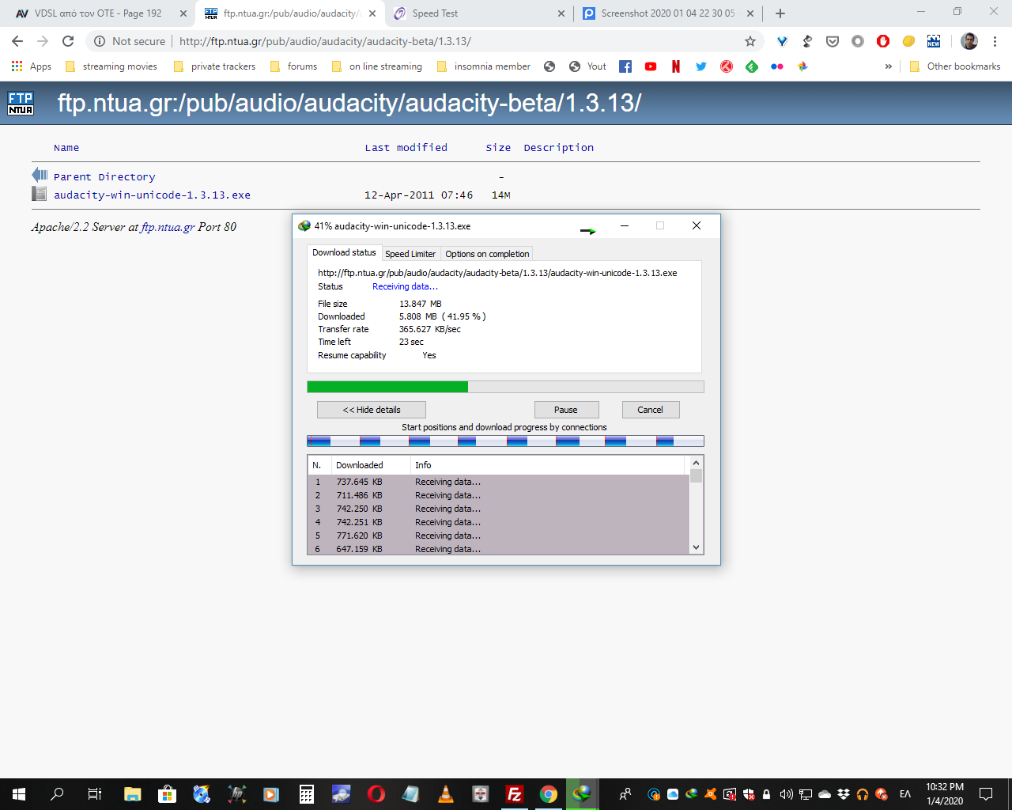Open the Twitter bookmark icon
This screenshot has width=1012, height=810.
tap(701, 66)
